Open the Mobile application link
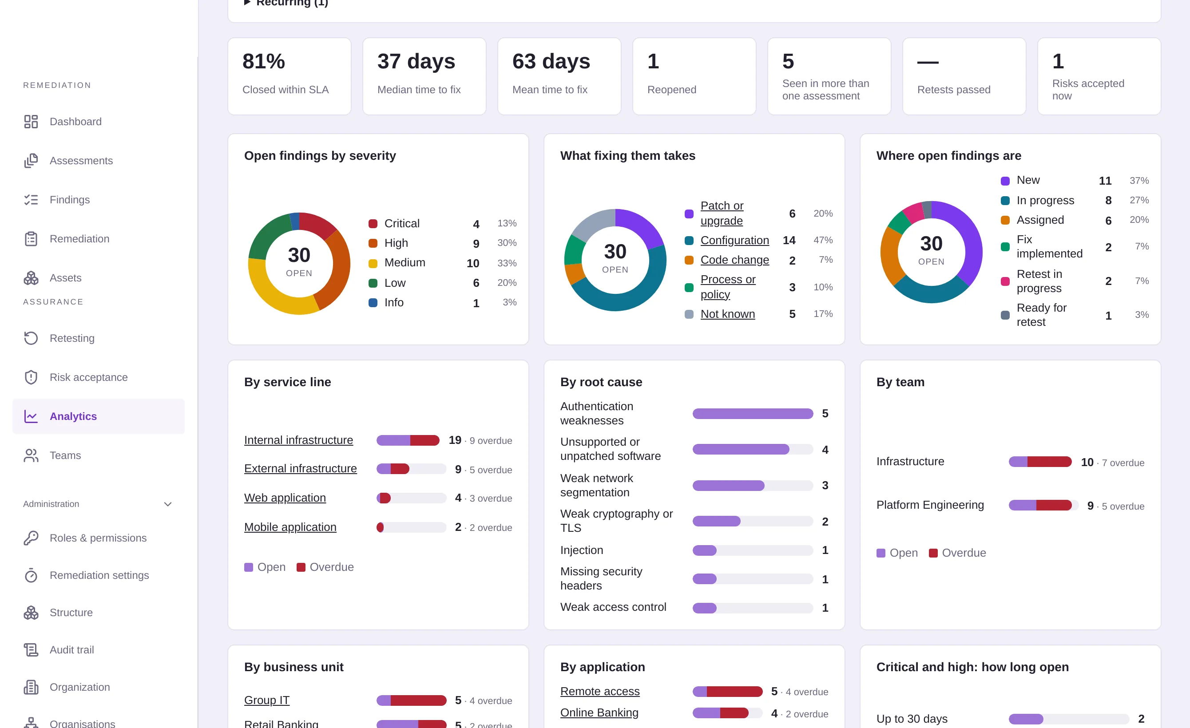The width and height of the screenshot is (1190, 728). pos(290,527)
